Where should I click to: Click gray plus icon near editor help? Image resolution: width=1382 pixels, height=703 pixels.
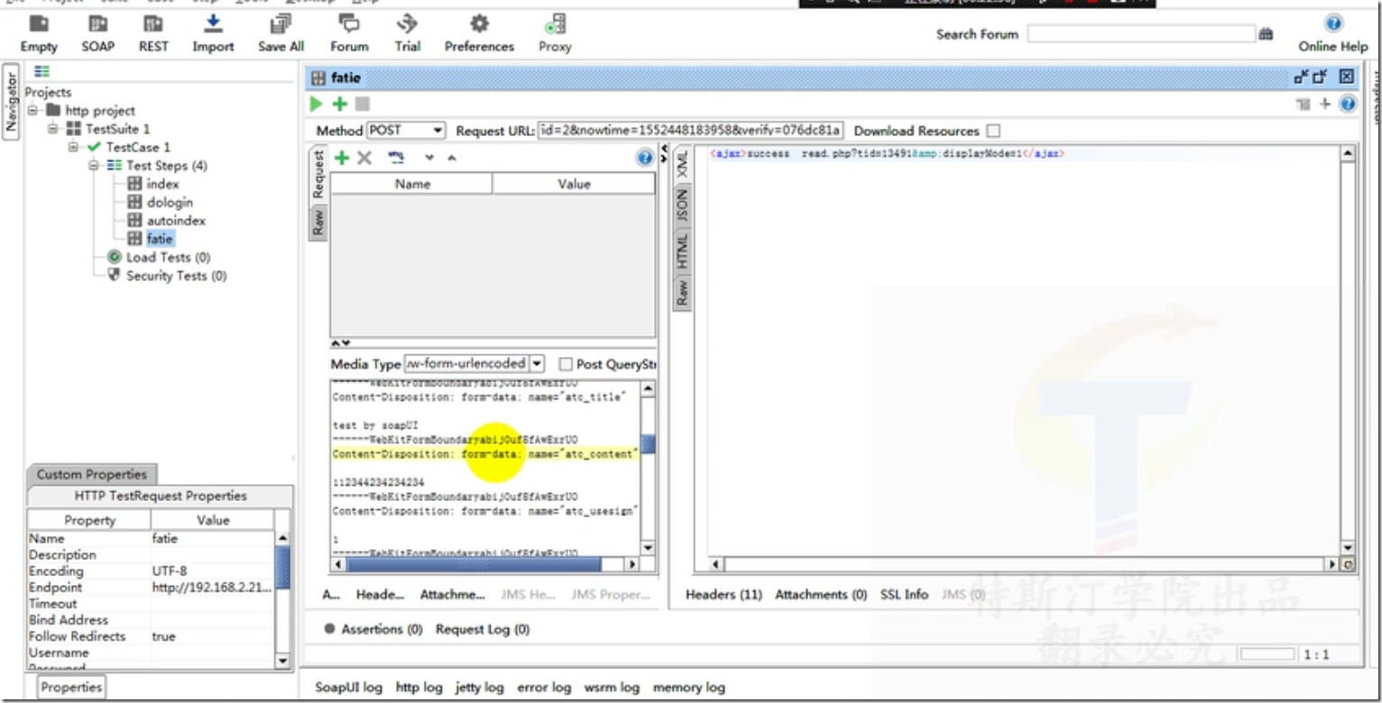(1325, 105)
